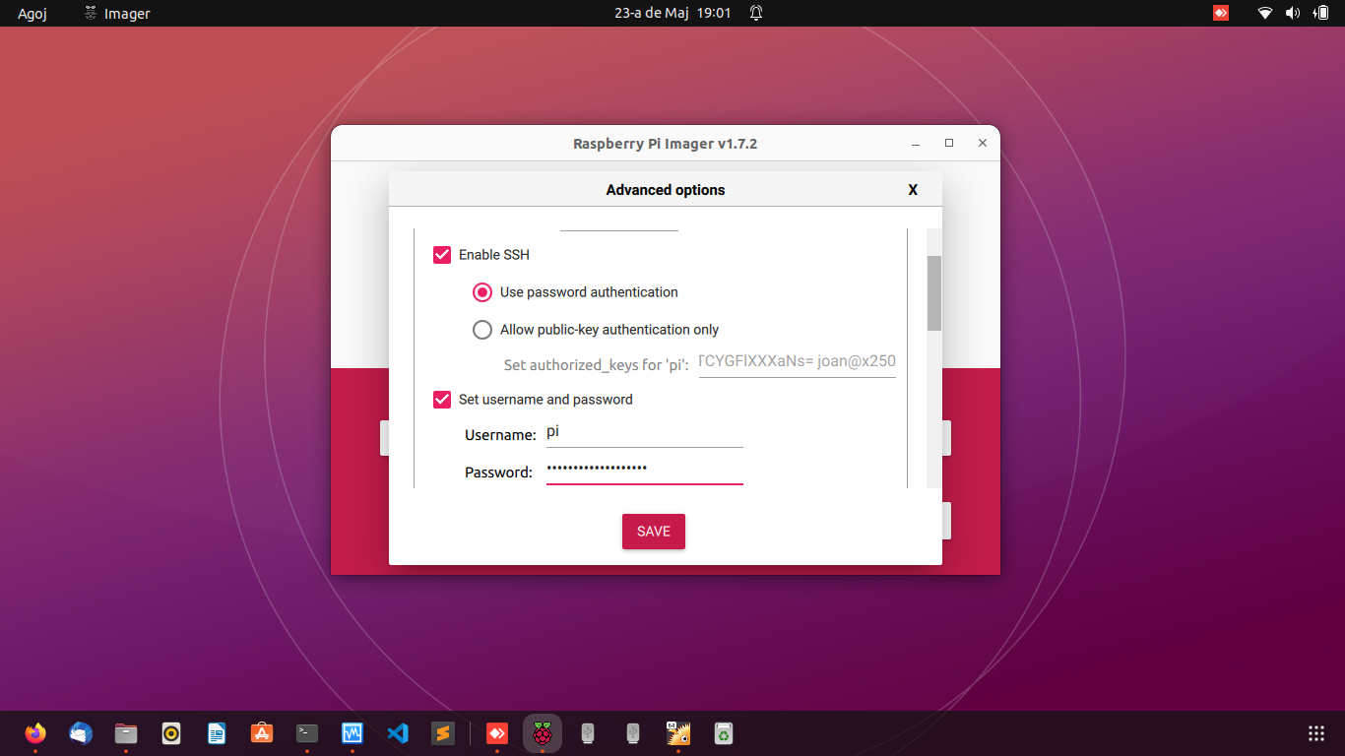Click the "Username:" label
The height and width of the screenshot is (756, 1345).
tap(500, 435)
